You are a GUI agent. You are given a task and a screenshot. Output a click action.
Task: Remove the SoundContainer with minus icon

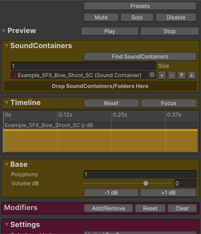(x=172, y=75)
